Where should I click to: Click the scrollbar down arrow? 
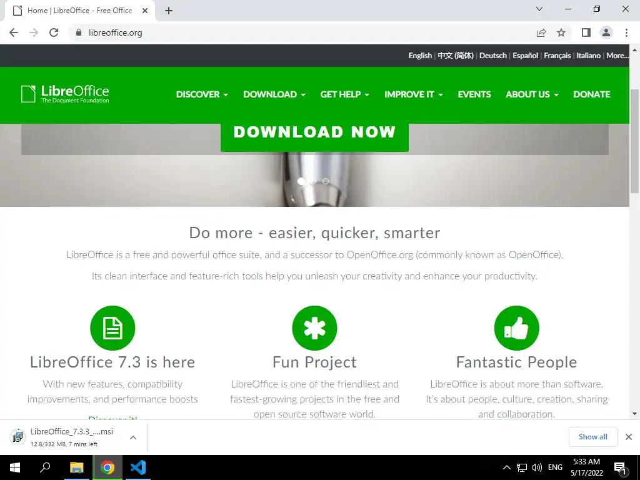coord(634,414)
